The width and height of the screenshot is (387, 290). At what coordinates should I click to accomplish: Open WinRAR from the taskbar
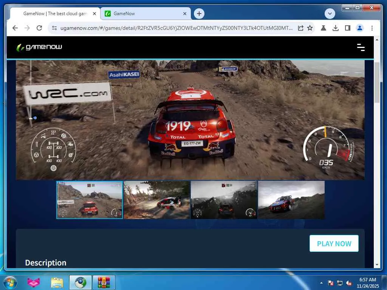pyautogui.click(x=104, y=282)
